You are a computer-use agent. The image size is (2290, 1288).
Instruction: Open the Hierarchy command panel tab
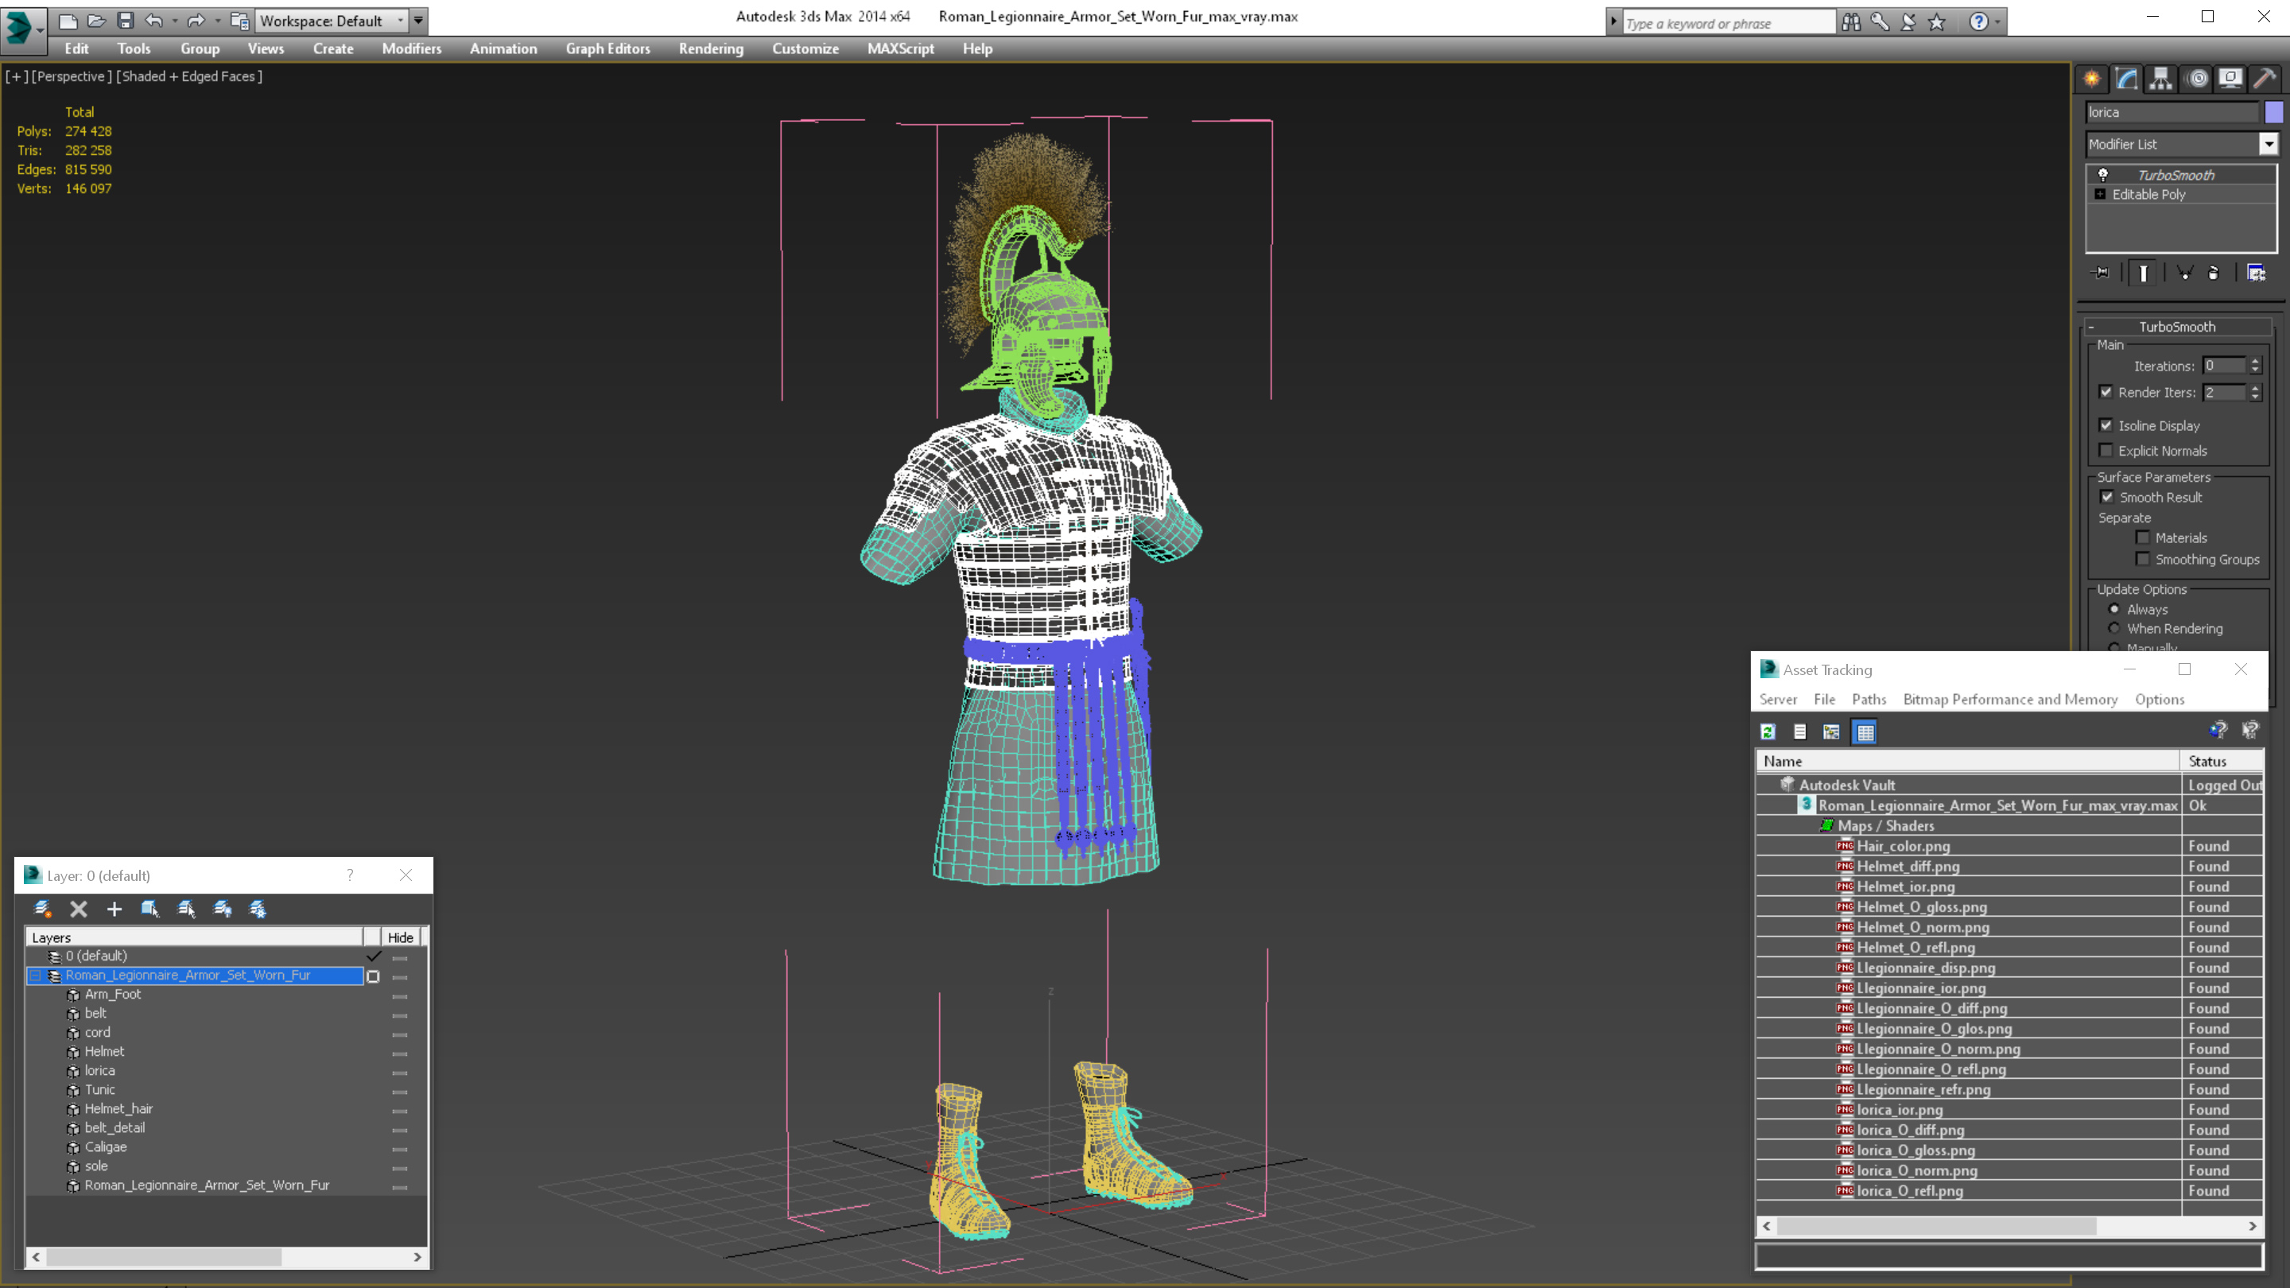(x=2160, y=80)
